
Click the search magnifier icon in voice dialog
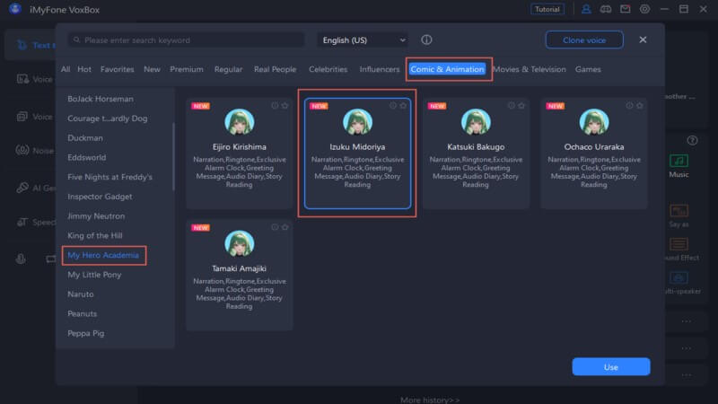tap(77, 40)
